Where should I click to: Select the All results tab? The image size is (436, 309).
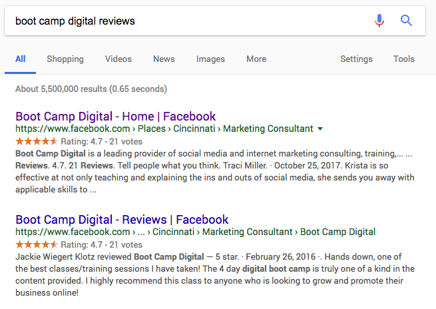pos(21,59)
